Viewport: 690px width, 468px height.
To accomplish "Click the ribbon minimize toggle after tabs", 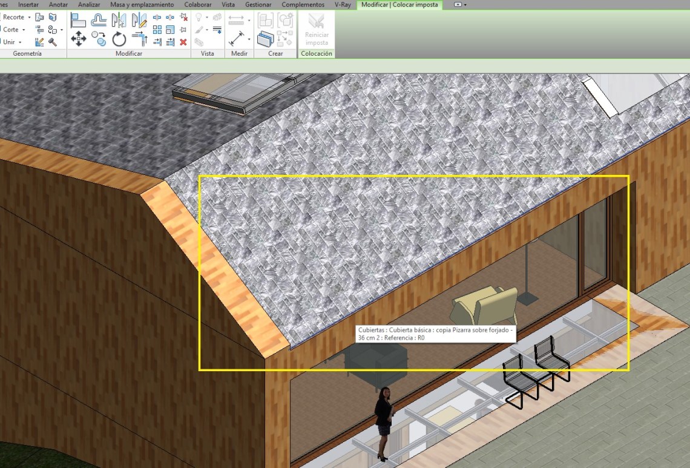I will click(x=460, y=5).
